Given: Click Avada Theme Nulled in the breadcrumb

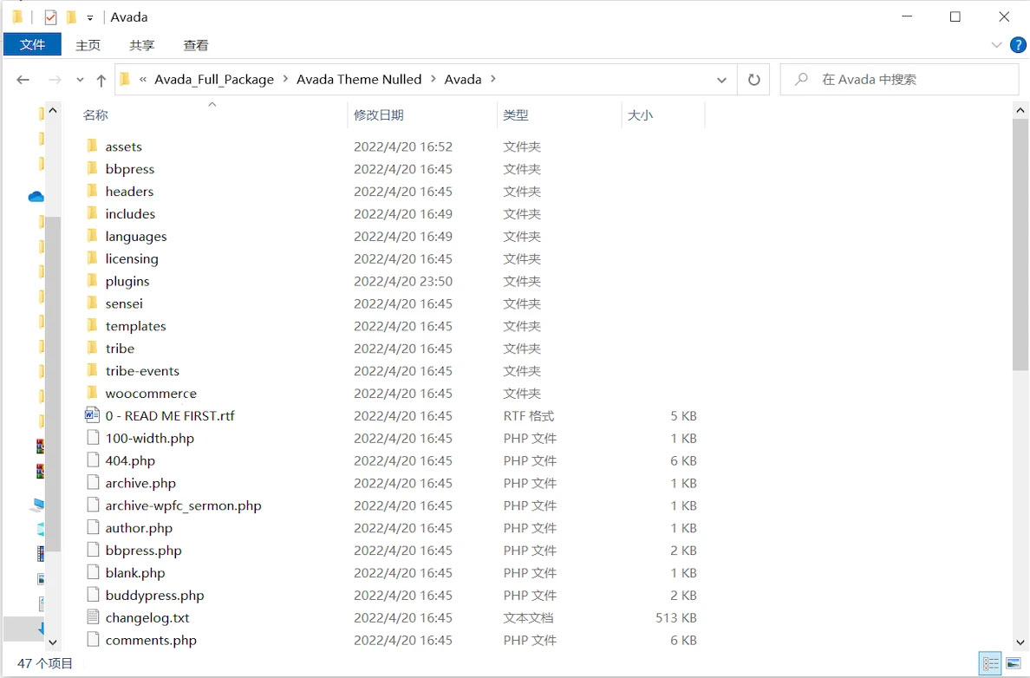Looking at the screenshot, I should [359, 80].
